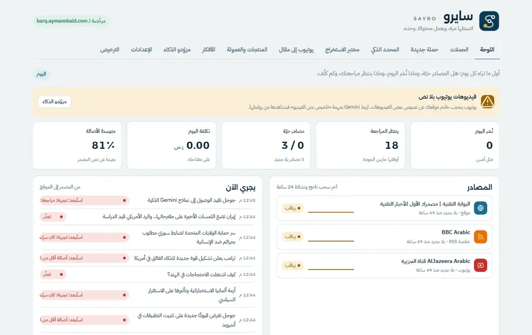
Task: Click text من المصدر إلى الموقع
Action: click(x=60, y=187)
